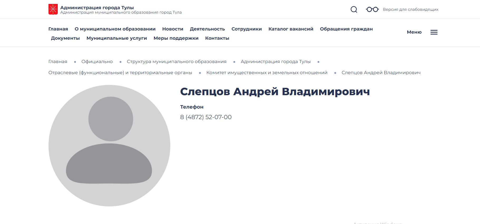Screen dimensions: 480x224
Task: Open 'О муниципальном образовании' menu item
Action: tap(115, 29)
